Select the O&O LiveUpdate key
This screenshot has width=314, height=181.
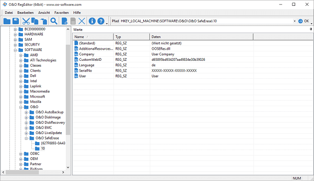(48, 133)
